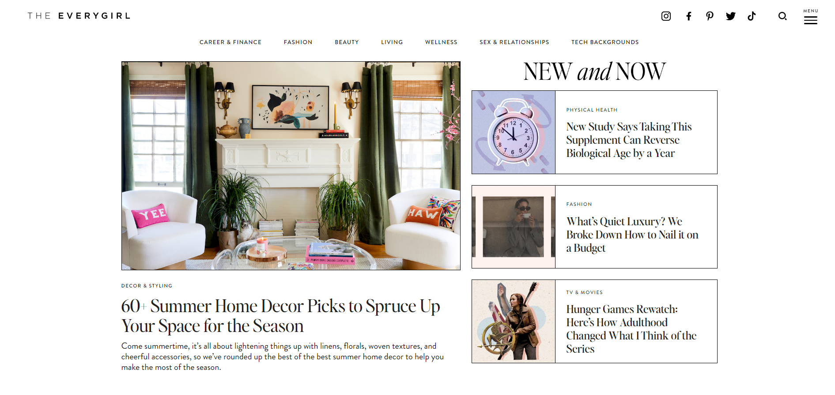Click the Twitter bird icon
This screenshot has width=835, height=395.
coord(731,16)
